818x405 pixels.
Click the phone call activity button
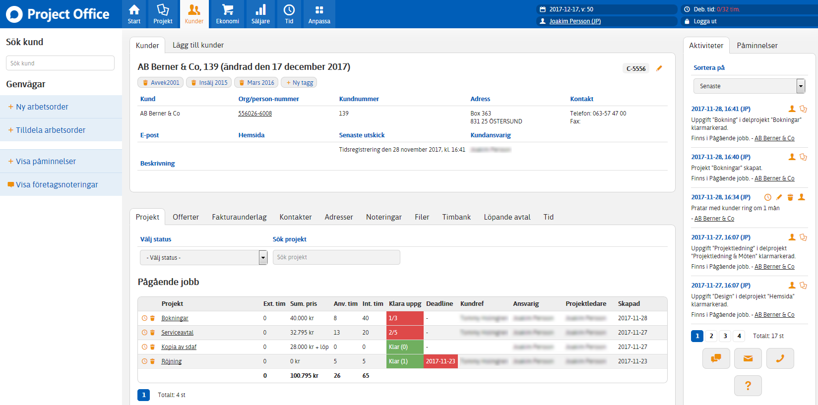780,358
